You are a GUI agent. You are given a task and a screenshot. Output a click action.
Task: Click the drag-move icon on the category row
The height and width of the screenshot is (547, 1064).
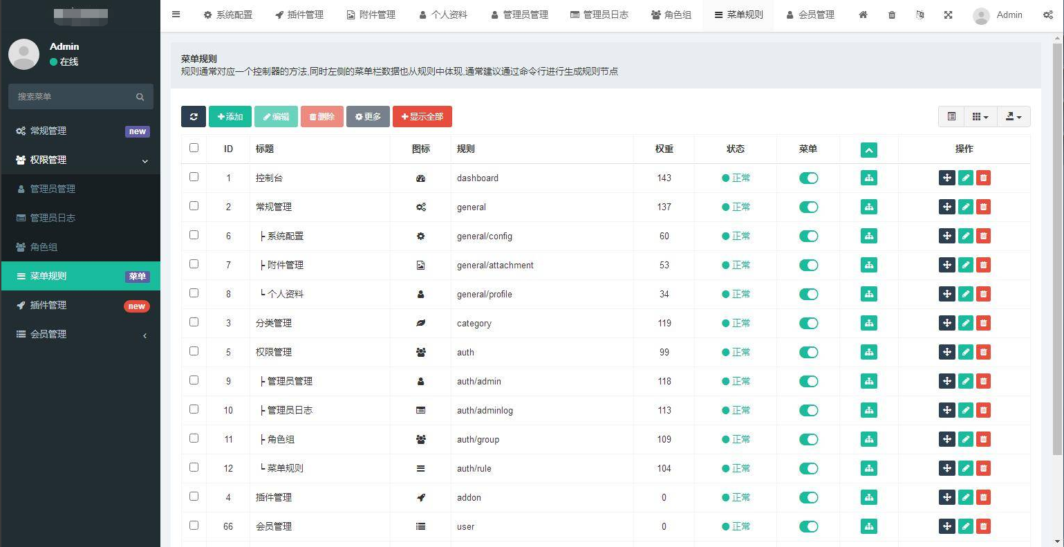(946, 323)
